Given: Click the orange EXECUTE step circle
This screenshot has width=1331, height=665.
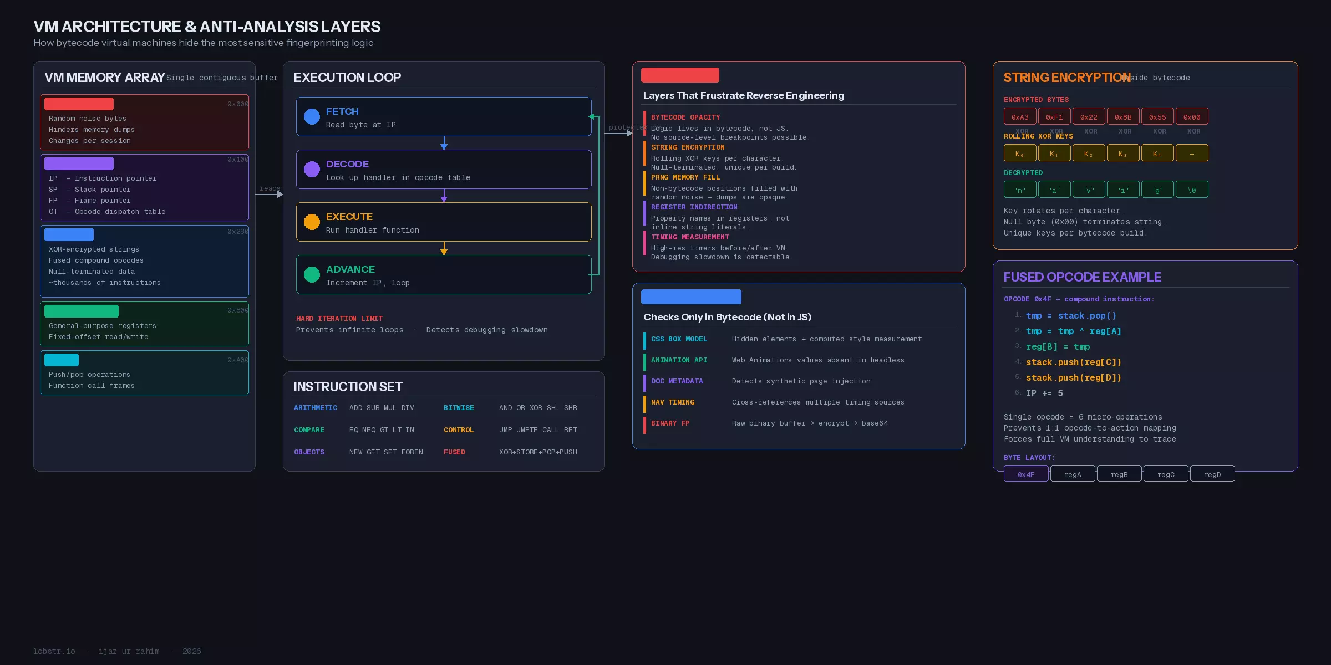Looking at the screenshot, I should (312, 222).
